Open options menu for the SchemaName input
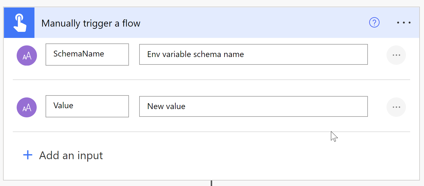The height and width of the screenshot is (186, 424). 396,55
